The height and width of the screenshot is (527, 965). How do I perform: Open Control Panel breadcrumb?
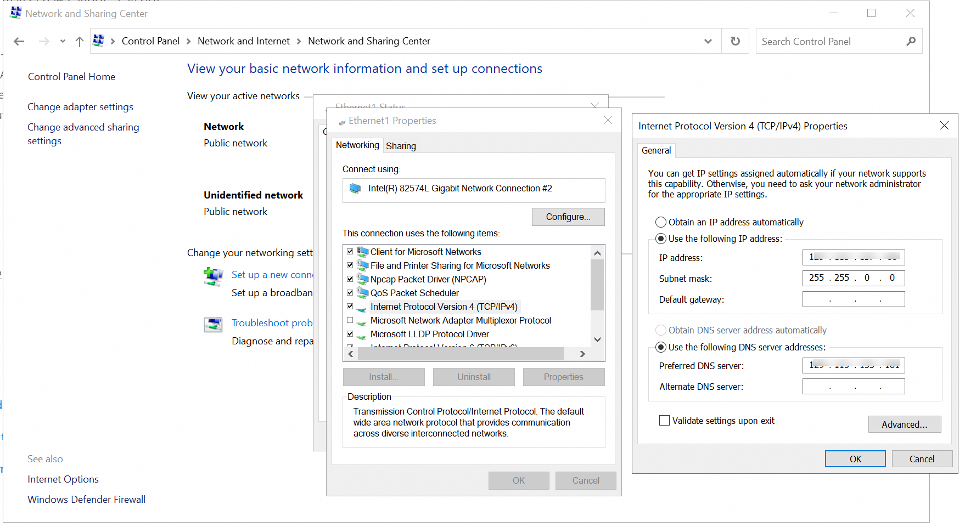150,41
